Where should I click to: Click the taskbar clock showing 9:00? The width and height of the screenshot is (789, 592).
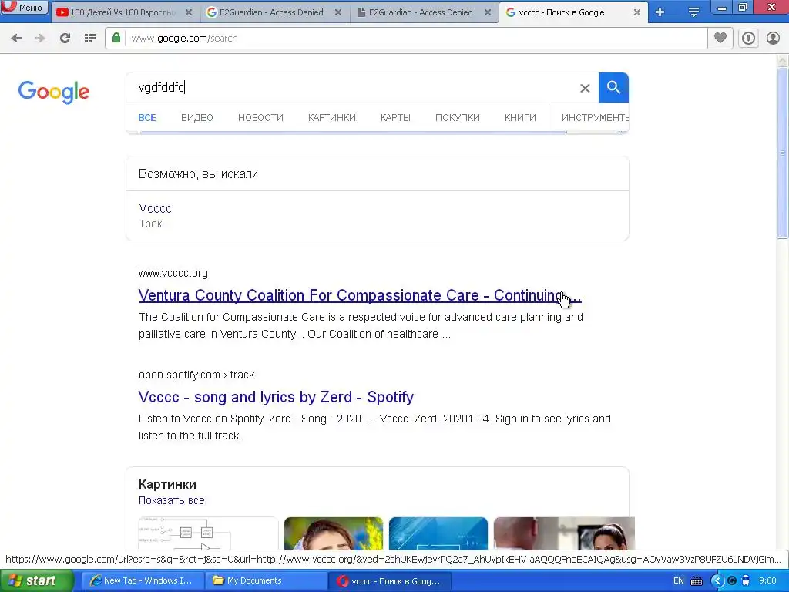tap(767, 581)
